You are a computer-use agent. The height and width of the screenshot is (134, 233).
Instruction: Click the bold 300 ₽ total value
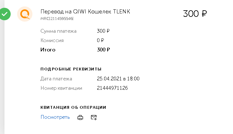(x=103, y=50)
